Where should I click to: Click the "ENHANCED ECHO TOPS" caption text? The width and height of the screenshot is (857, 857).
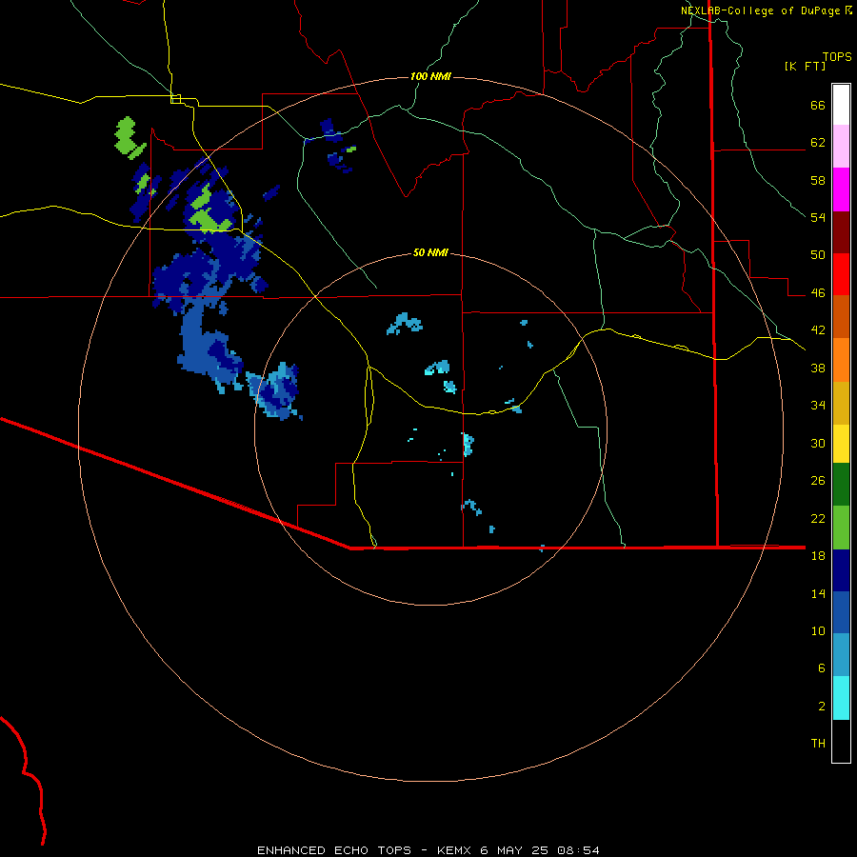[x=334, y=850]
